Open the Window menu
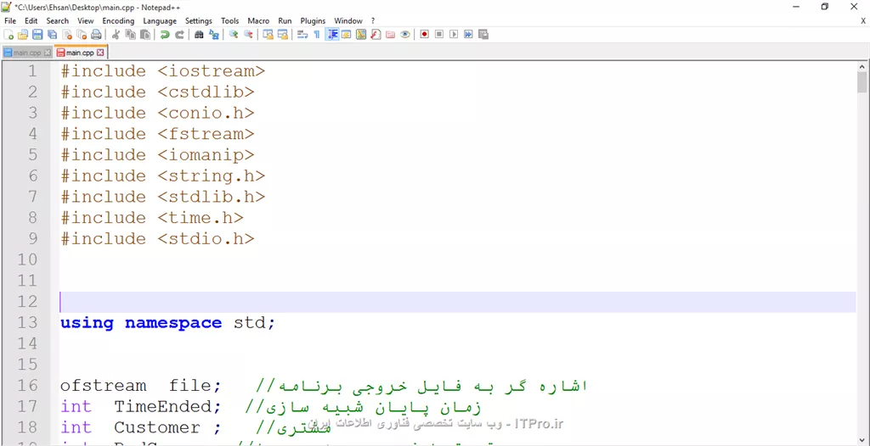Screen dimensions: 870x446 (x=347, y=21)
